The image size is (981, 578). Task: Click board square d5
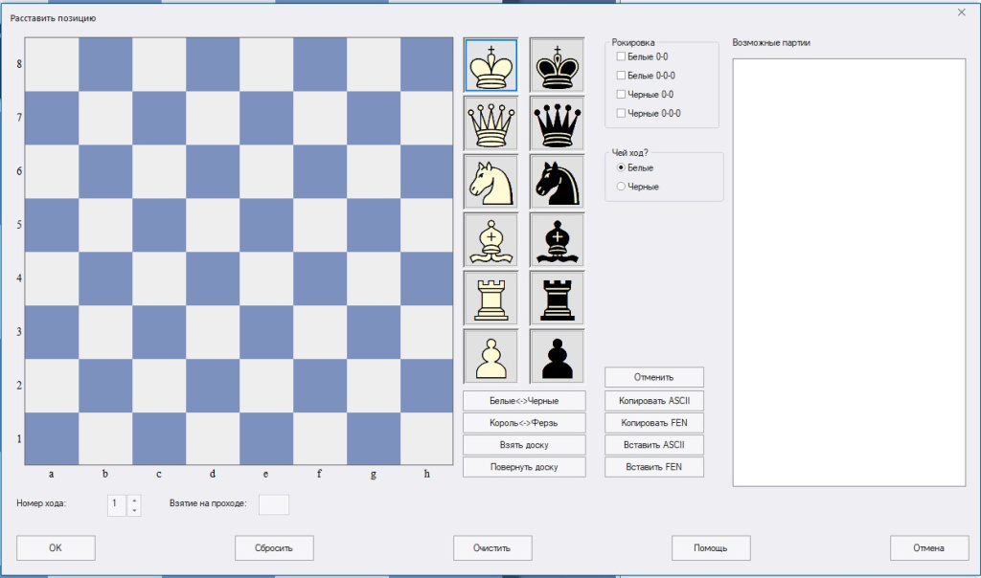coord(213,225)
